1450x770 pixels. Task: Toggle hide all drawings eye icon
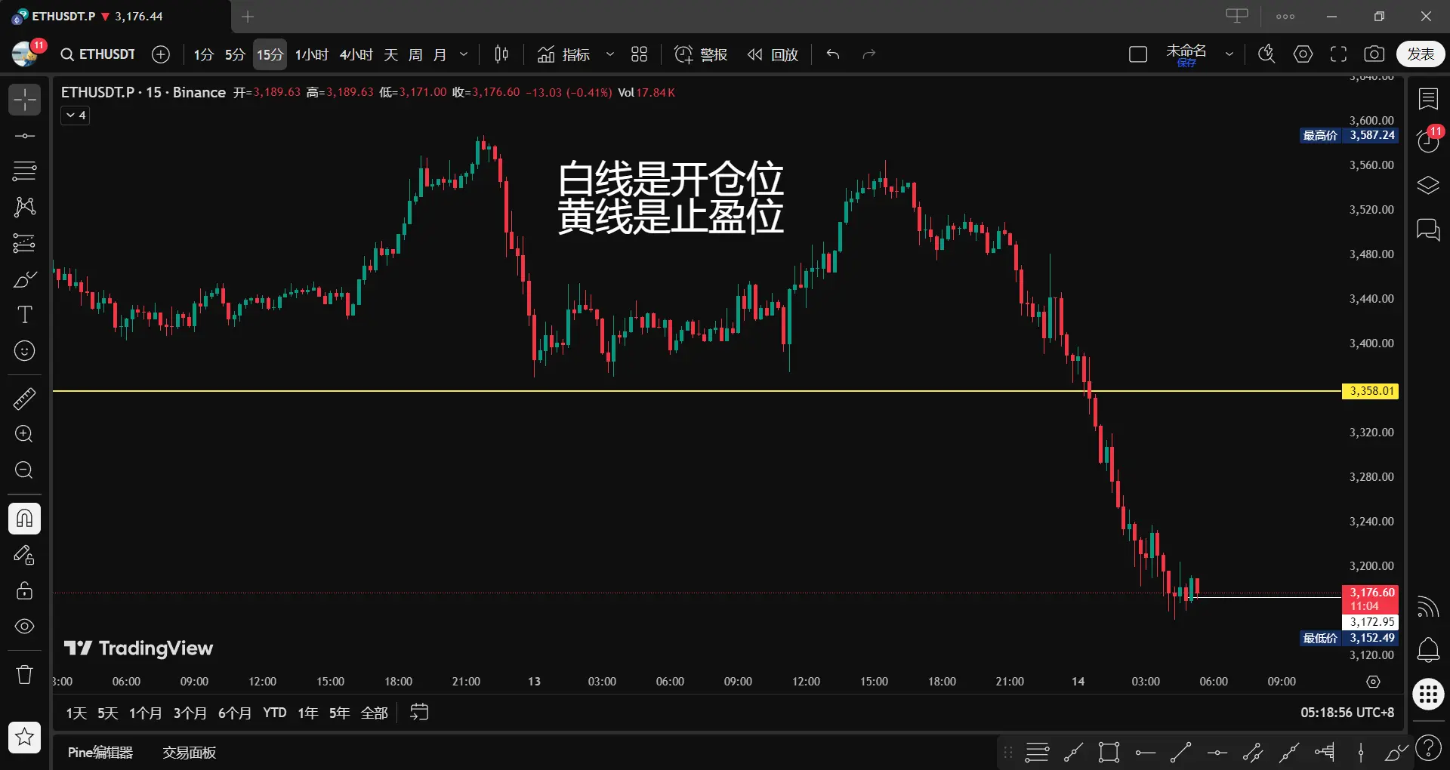click(24, 627)
